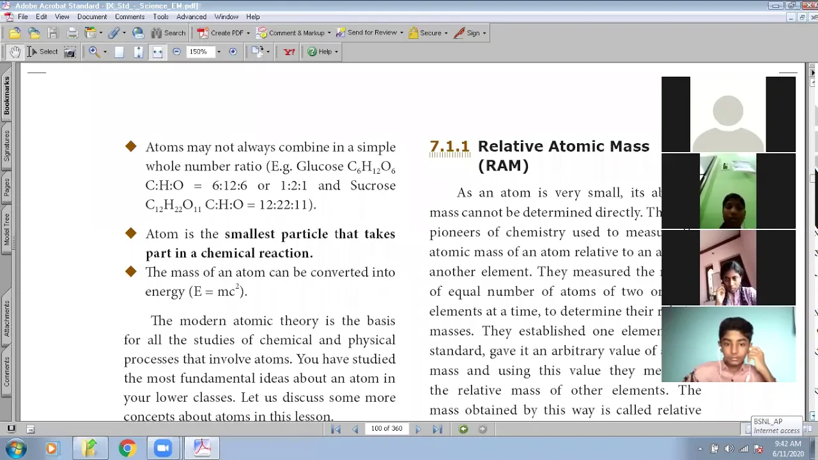Go to the previous page arrow
This screenshot has width=818, height=460.
point(355,429)
